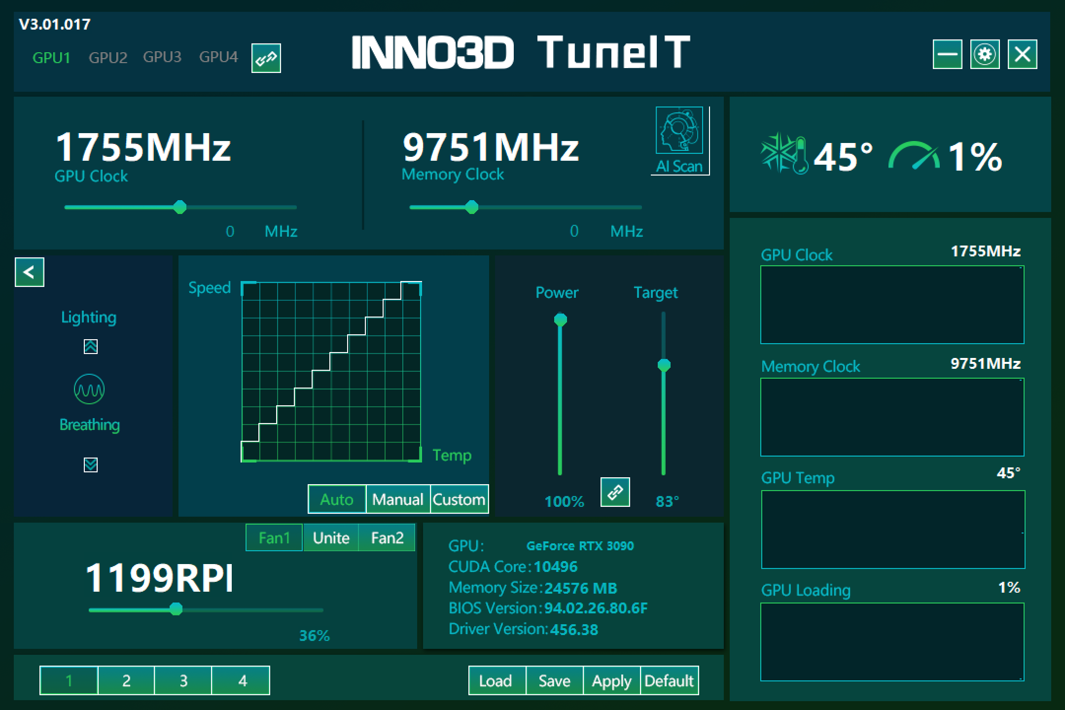Switch to the next lighting mode with the down arrows
This screenshot has width=1065, height=710.
tap(91, 465)
